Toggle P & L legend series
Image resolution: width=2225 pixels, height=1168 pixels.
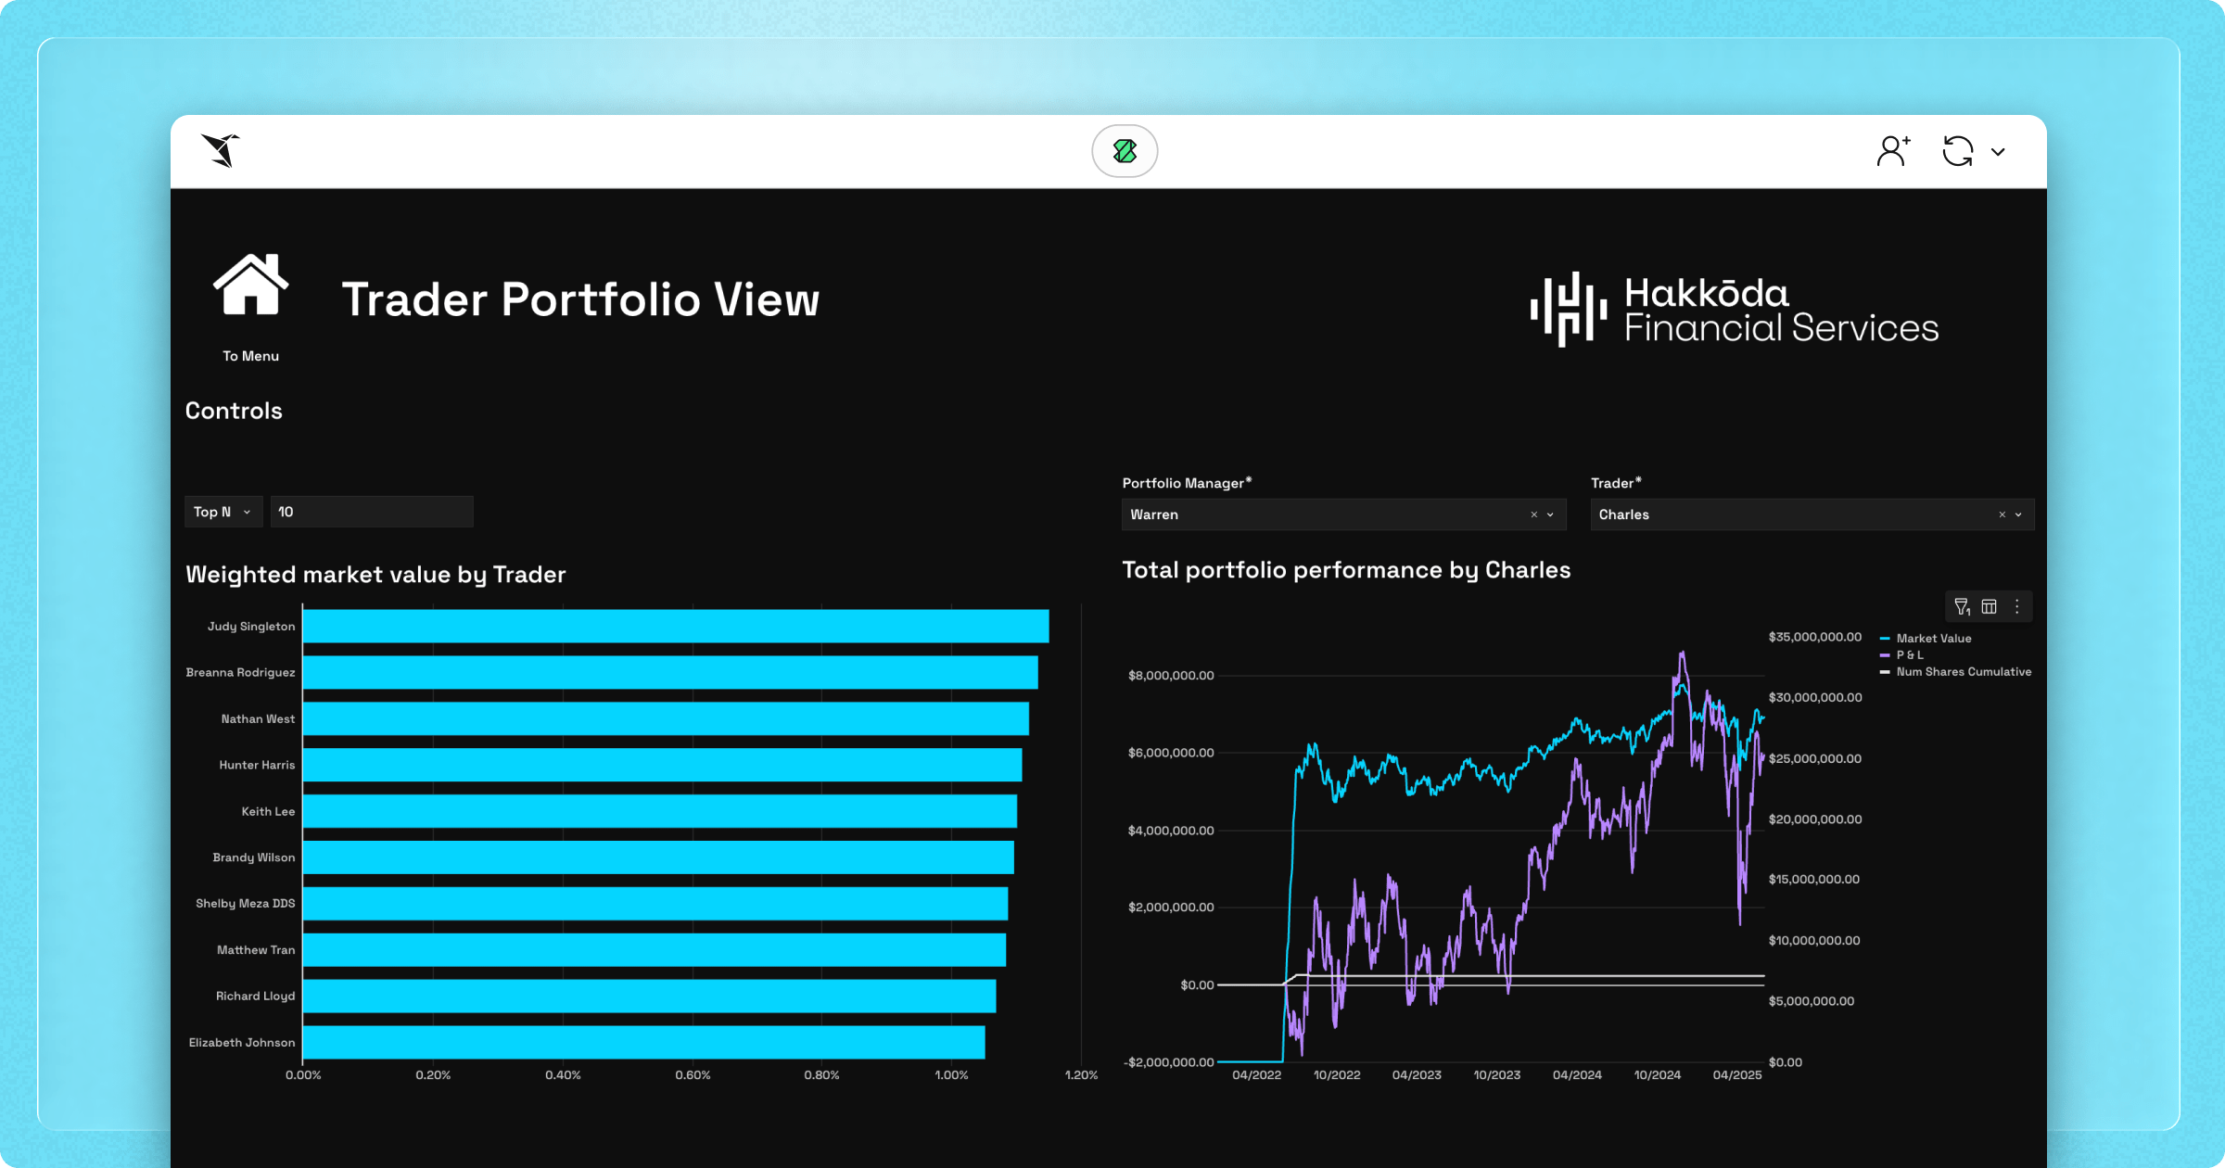point(1909,655)
